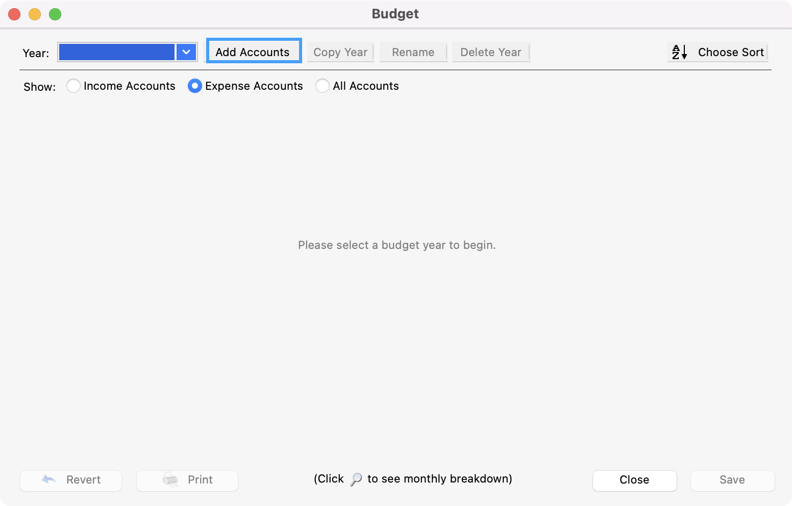Click the magnifying glass icon in the hint
This screenshot has height=506, width=792.
[x=356, y=479]
